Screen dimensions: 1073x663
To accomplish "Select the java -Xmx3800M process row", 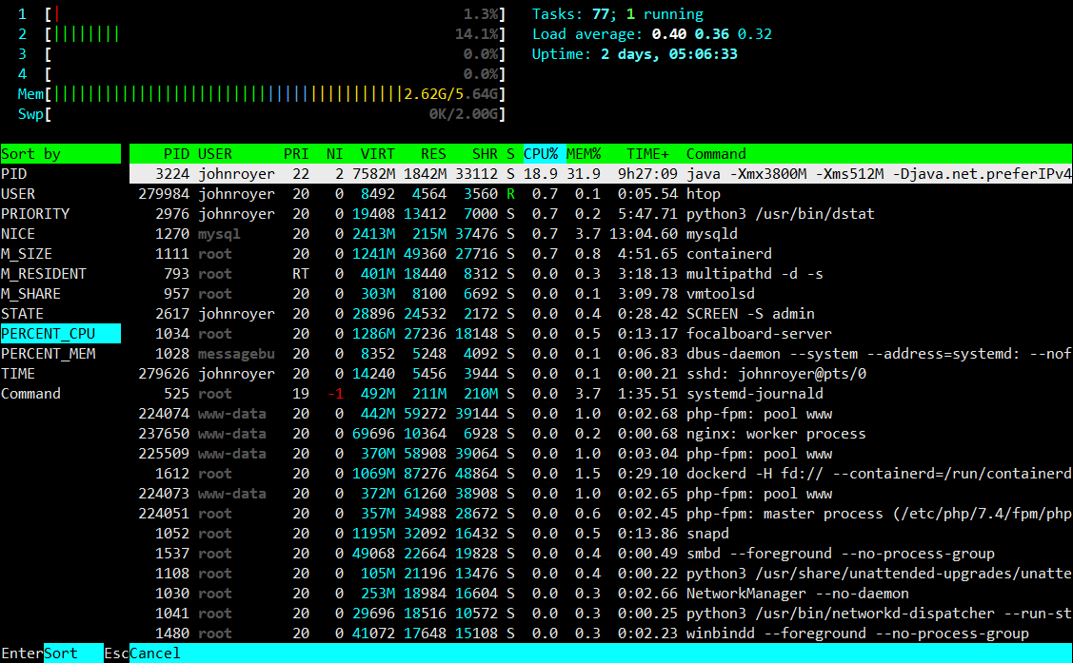I will click(601, 174).
